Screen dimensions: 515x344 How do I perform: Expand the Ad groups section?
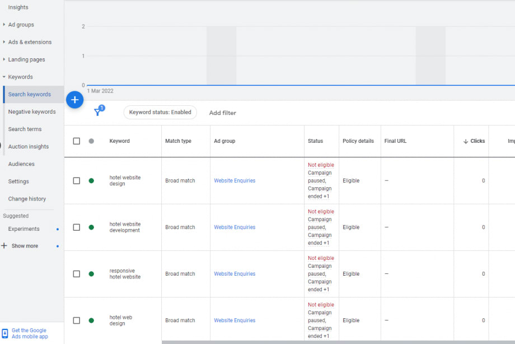point(4,25)
